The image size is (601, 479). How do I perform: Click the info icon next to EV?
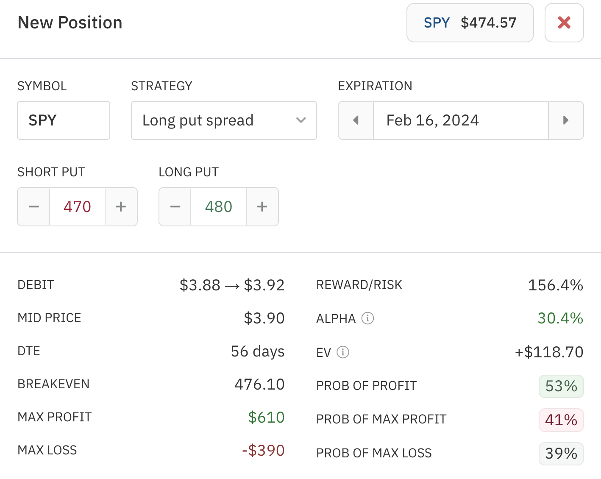(x=342, y=352)
